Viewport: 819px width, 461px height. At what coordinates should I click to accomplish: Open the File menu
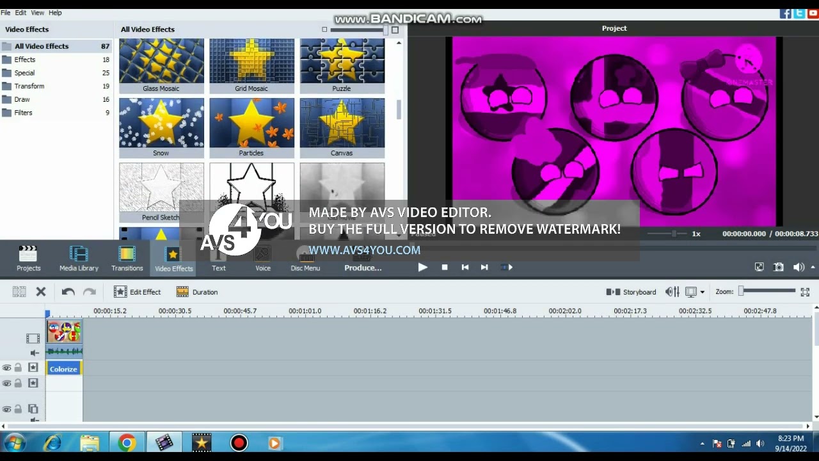(6, 13)
